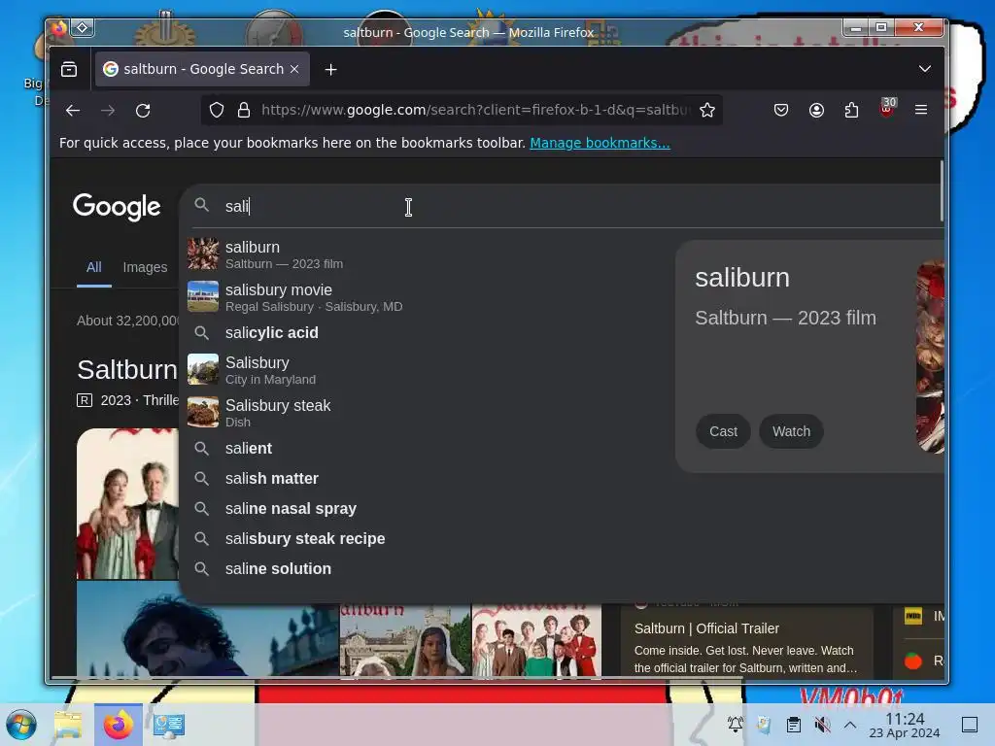995x746 pixels.
Task: Switch to the All results tab
Action: tap(94, 268)
